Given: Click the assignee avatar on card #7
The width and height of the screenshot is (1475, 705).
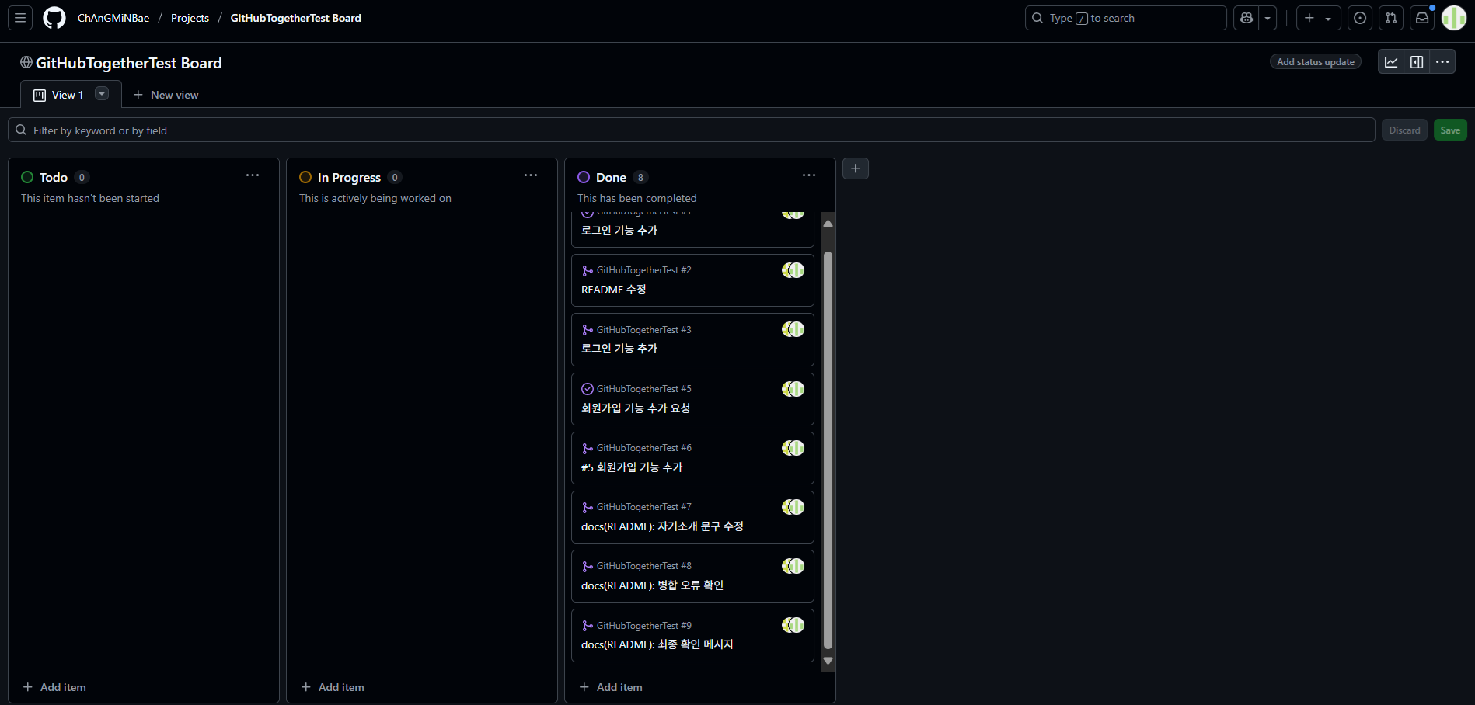Looking at the screenshot, I should coord(793,507).
